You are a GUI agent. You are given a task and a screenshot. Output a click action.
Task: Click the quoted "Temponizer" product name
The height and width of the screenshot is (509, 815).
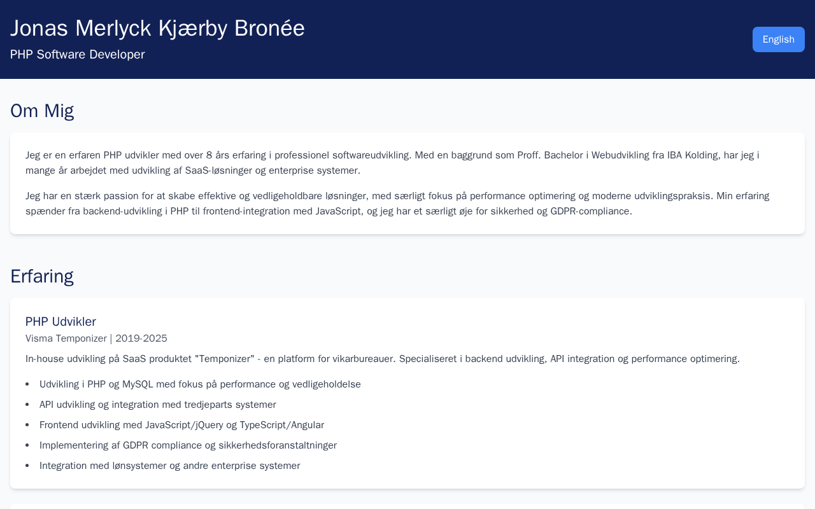point(225,359)
